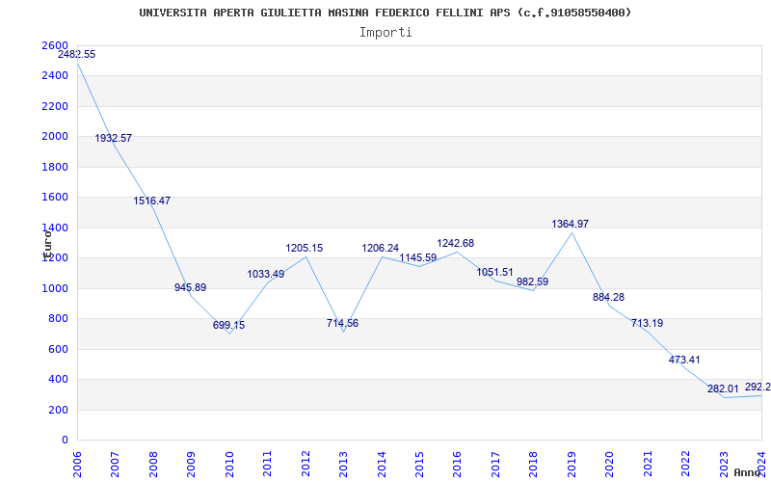The image size is (771, 482).
Task: Click the data label 1516.47
Action: point(152,201)
